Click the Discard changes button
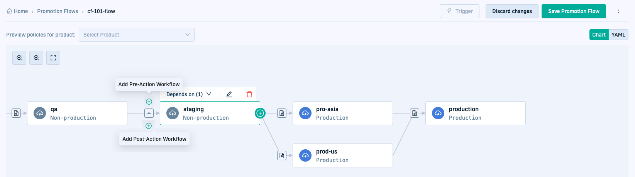 click(x=512, y=11)
